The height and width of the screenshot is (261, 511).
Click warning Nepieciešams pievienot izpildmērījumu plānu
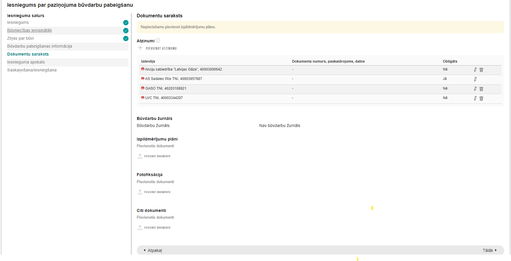click(320, 27)
